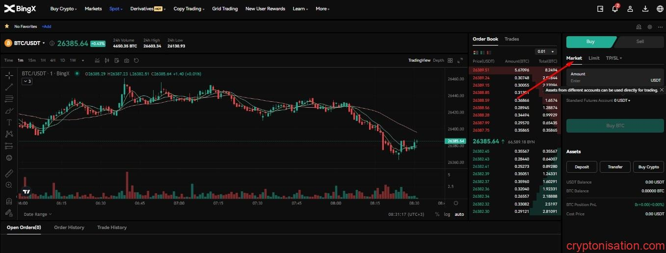Screen dimensions: 666x253
Task: Select the trend line drawing tool
Action: 9,87
